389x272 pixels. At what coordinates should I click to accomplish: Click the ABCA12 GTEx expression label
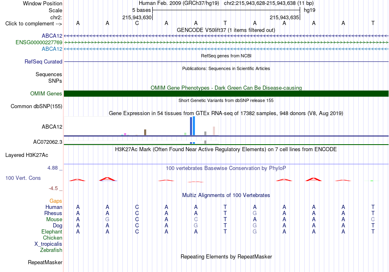click(52, 127)
